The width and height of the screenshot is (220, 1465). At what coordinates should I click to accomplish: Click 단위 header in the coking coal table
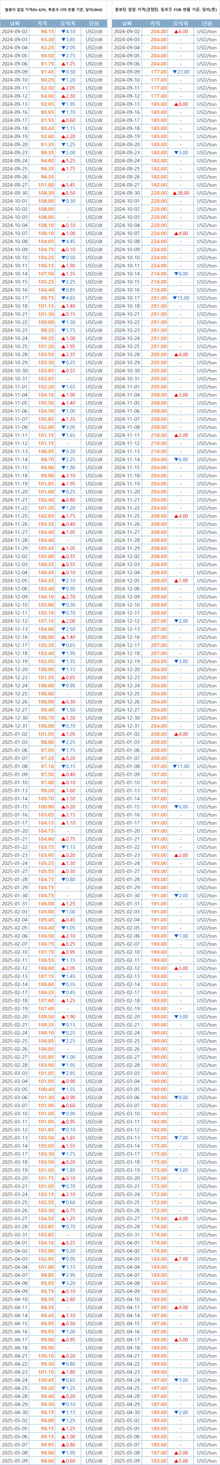[206, 23]
